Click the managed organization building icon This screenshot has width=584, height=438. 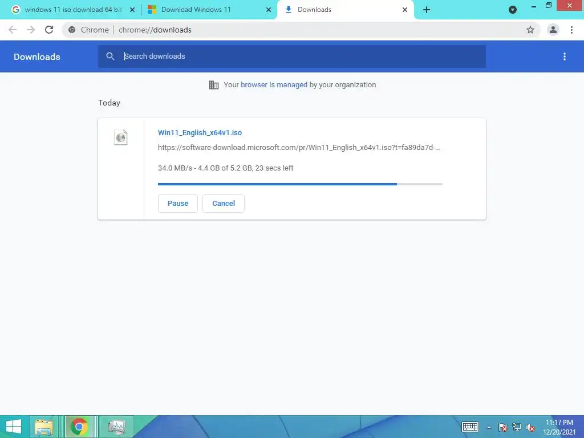pos(214,85)
